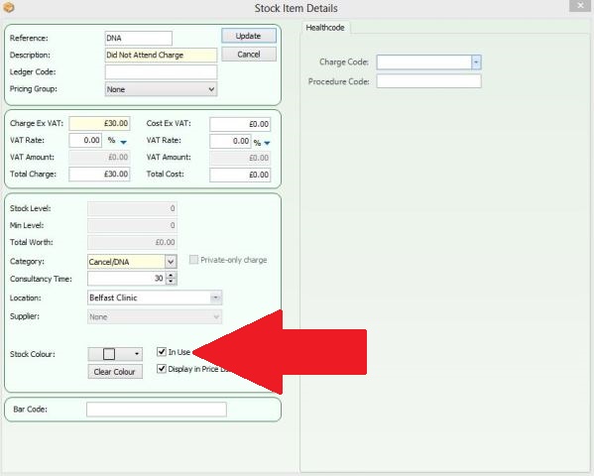The image size is (594, 476).
Task: Open the Charge VAT Rate arrow menu
Action: click(124, 142)
